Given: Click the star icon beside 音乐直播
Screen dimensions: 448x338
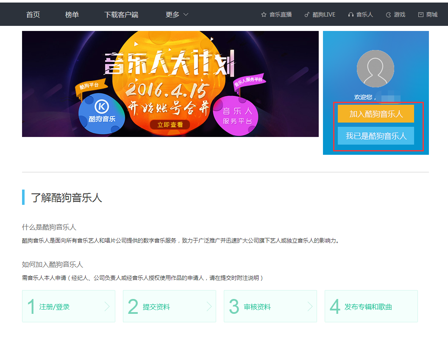Looking at the screenshot, I should coord(264,14).
